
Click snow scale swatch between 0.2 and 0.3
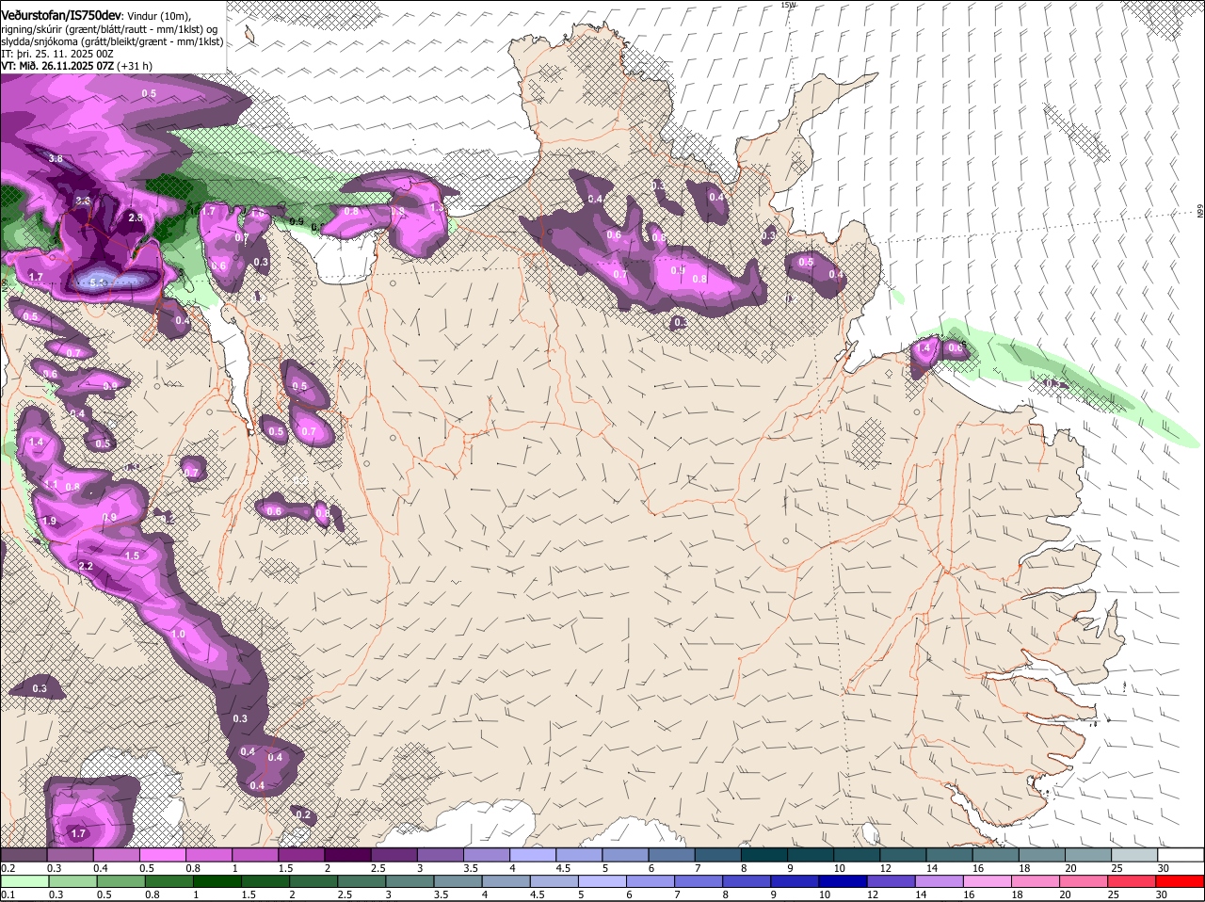24,854
